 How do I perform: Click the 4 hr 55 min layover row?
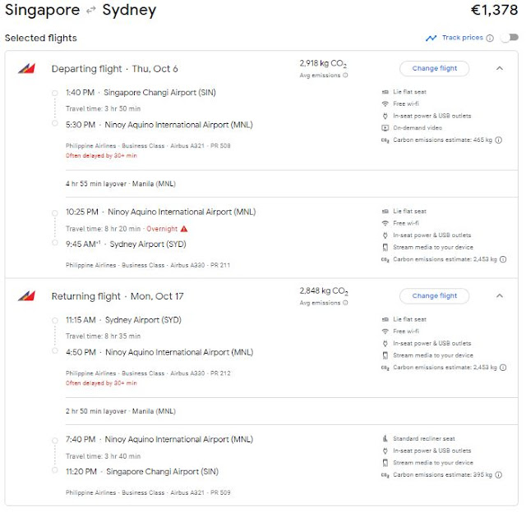(x=121, y=184)
